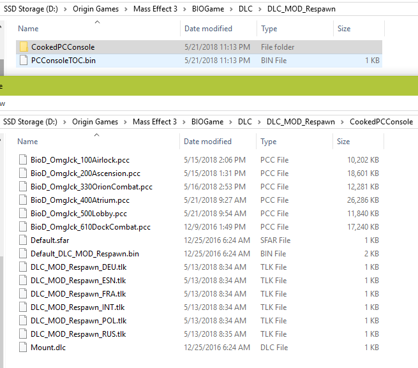Click the BioD_OmgJck_100Airlock.pcc file icon
This screenshot has height=368, width=418.
tap(24, 160)
